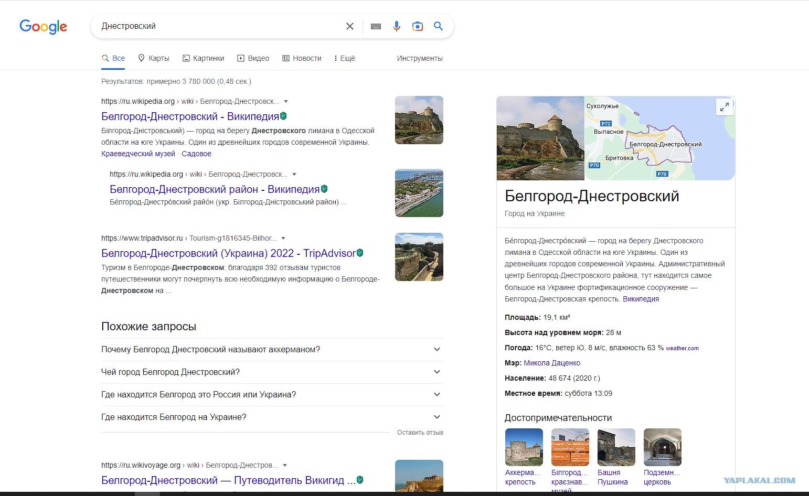The height and width of the screenshot is (496, 809).
Task: Open Белгород-Днестровский район - Википедия result
Action: pos(215,189)
